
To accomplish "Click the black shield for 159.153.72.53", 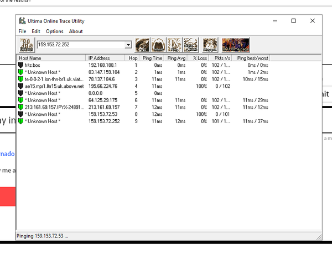I will 20,114.
